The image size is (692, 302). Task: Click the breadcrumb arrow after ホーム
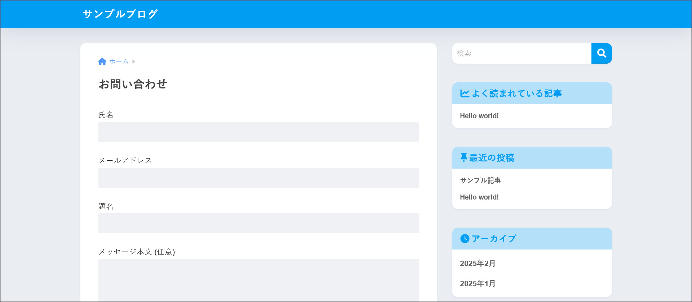pos(133,61)
